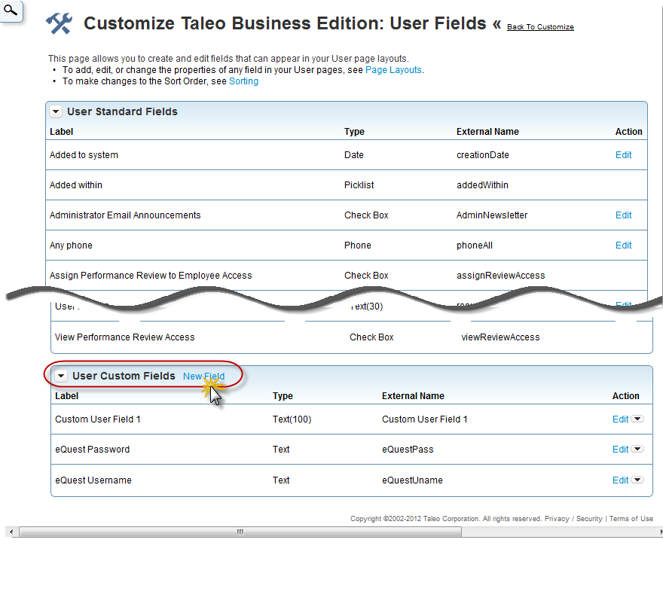Screen dimensions: 663x616
Task: Click External Name header in Custom Fields
Action: tap(413, 396)
